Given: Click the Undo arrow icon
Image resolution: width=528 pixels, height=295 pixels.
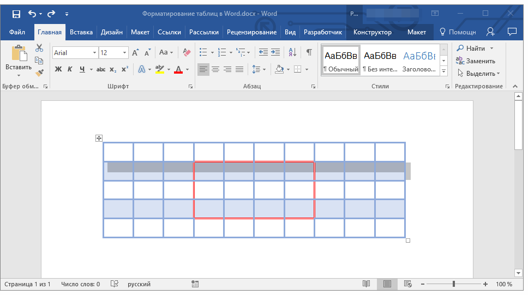Looking at the screenshot, I should tap(32, 13).
